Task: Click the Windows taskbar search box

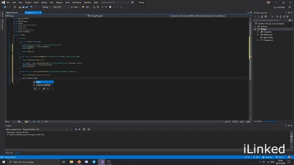Action: click(x=34, y=162)
